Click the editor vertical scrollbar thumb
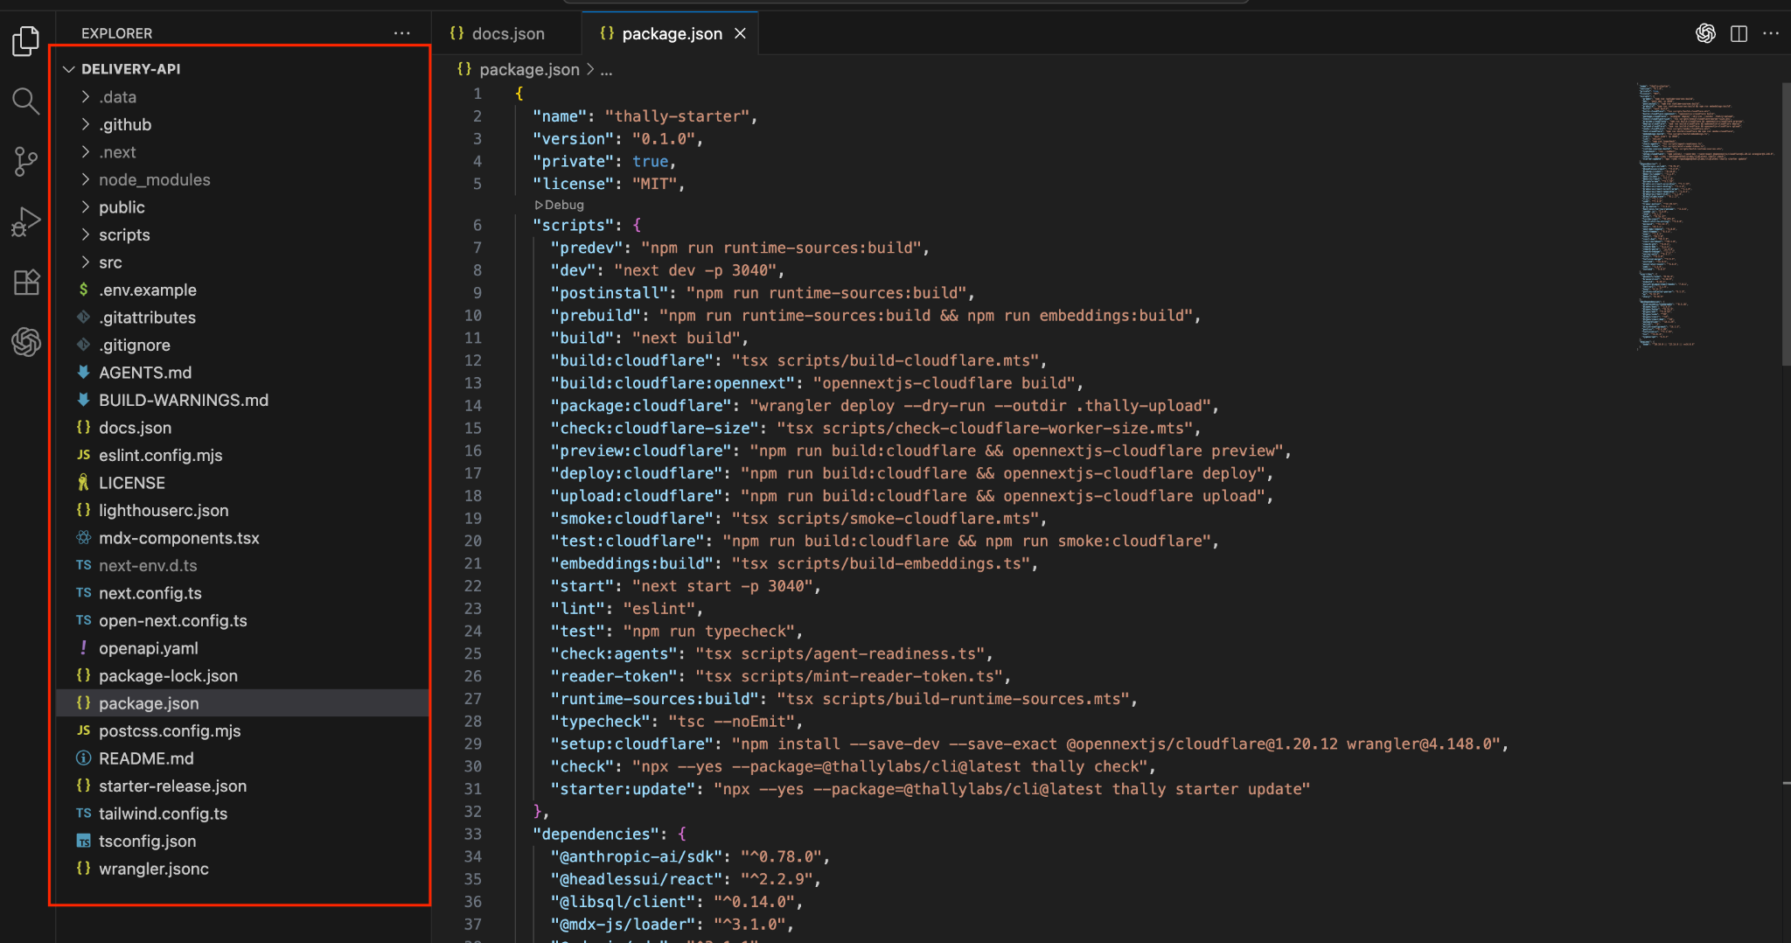The height and width of the screenshot is (943, 1791). coord(1786,223)
